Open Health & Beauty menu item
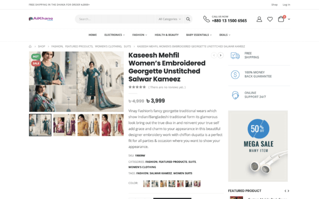319x199 pixels. 166,35
